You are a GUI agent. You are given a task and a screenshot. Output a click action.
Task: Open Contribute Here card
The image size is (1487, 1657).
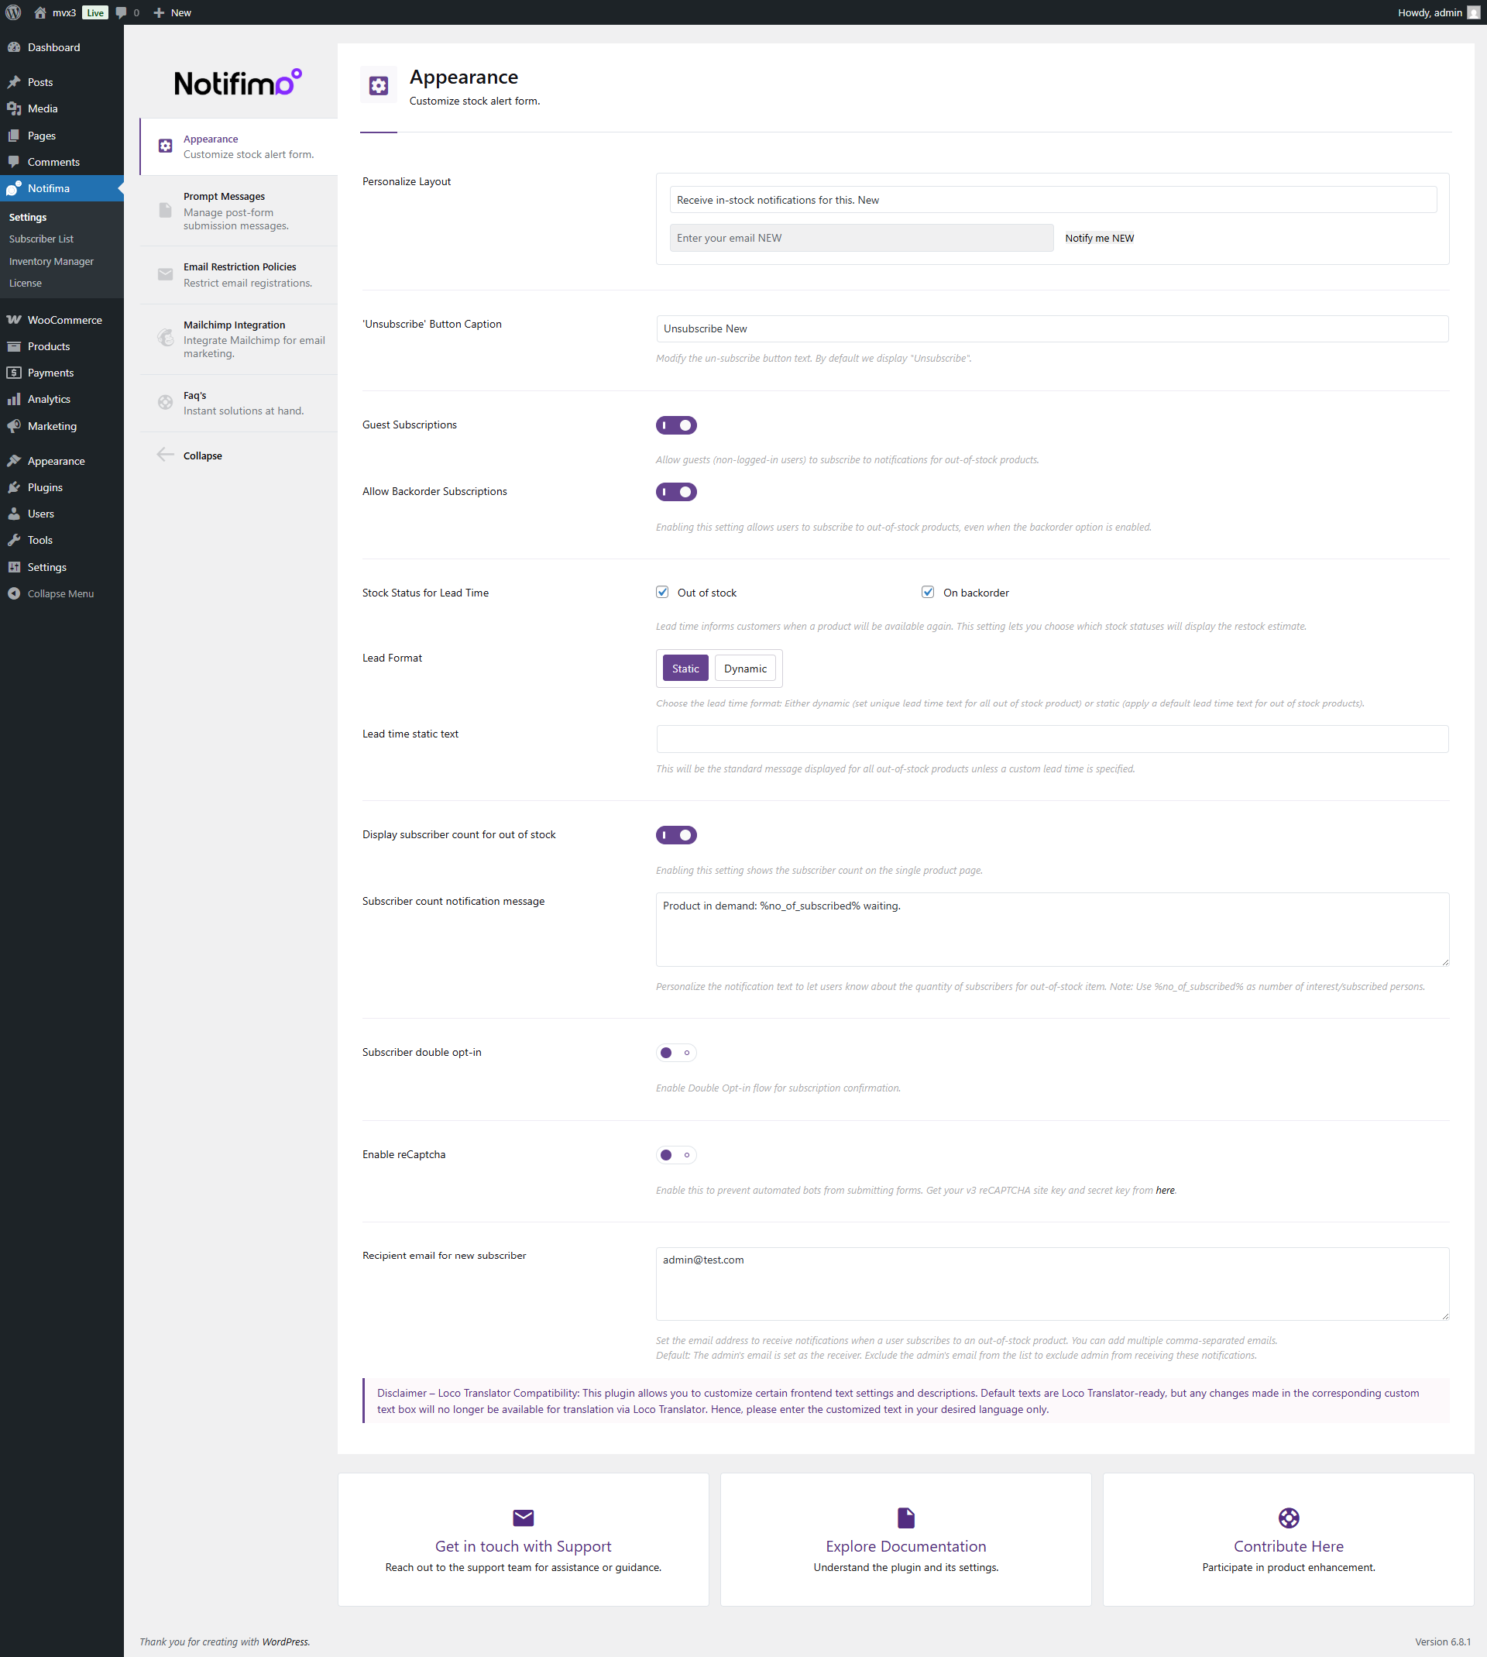point(1289,1539)
